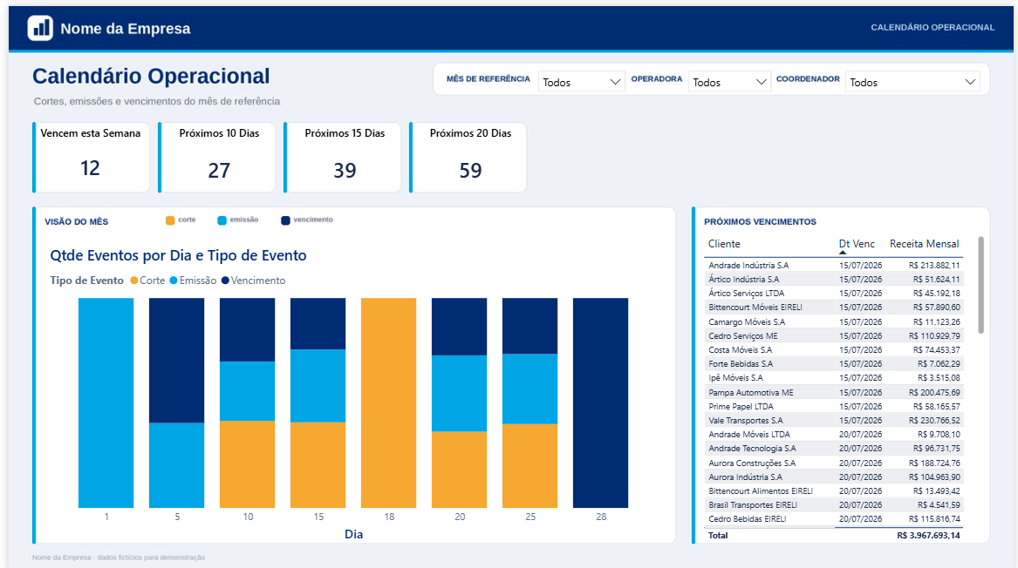Toggle the Vencimento event type legend dot
The width and height of the screenshot is (1018, 568).
225,281
